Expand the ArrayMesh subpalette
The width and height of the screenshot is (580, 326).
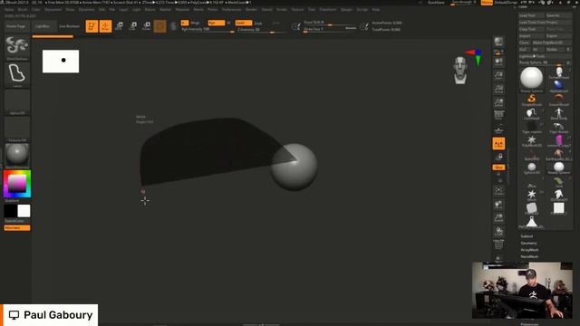click(529, 250)
